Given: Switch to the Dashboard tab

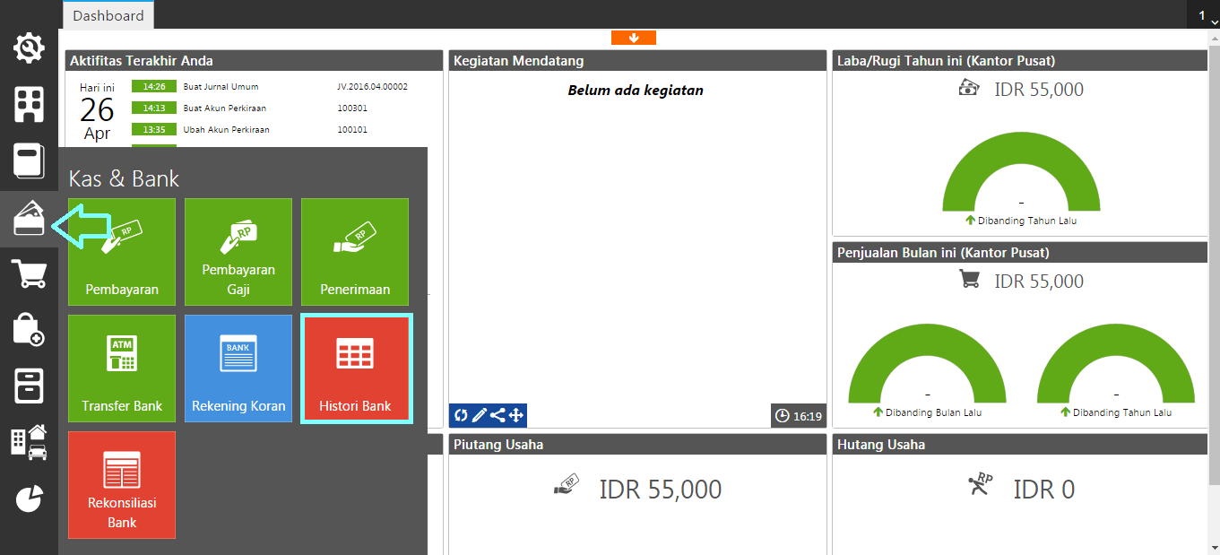Looking at the screenshot, I should pyautogui.click(x=108, y=15).
